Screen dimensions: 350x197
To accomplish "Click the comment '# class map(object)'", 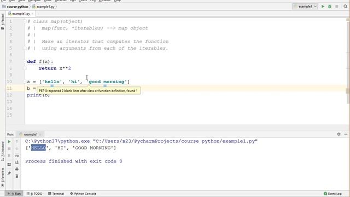I will pyautogui.click(x=55, y=21).
